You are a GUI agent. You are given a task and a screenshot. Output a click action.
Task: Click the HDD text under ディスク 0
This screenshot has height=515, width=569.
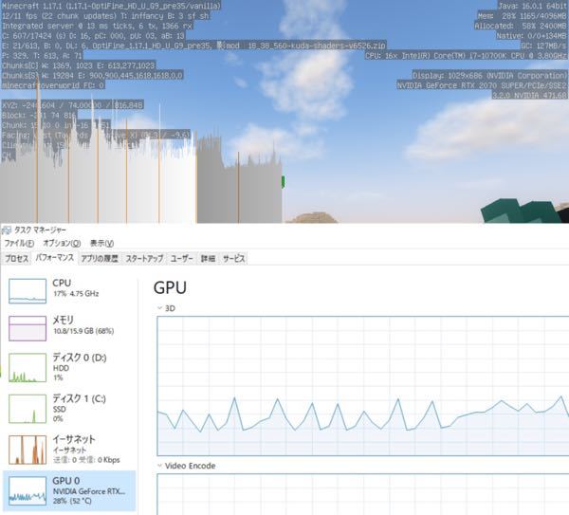tap(61, 368)
